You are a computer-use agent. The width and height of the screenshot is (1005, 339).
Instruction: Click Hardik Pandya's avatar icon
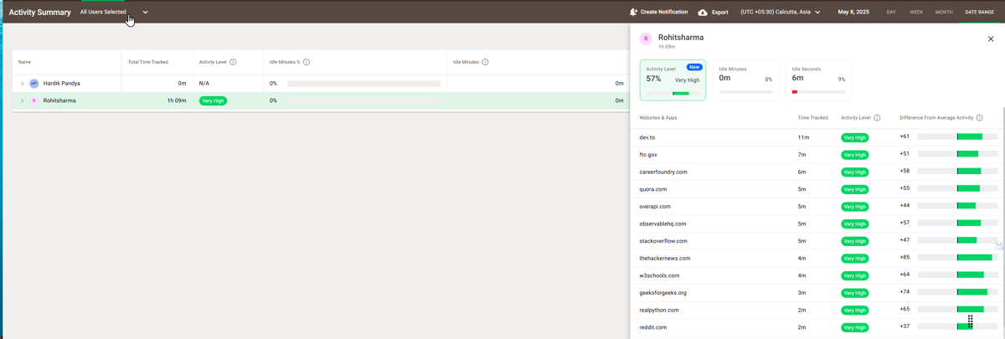pos(34,84)
